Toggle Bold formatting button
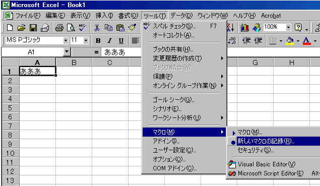Screen dimensions: 320x186 pos(98,41)
